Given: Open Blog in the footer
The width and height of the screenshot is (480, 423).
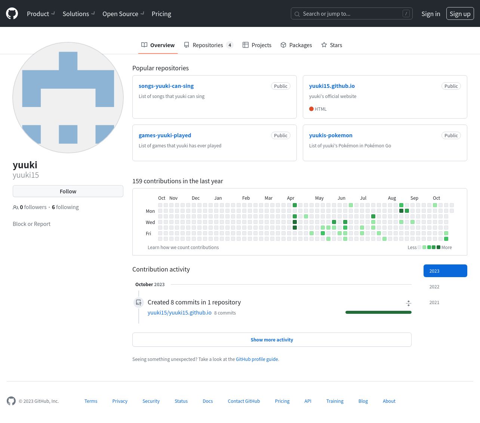Looking at the screenshot, I should 363,401.
